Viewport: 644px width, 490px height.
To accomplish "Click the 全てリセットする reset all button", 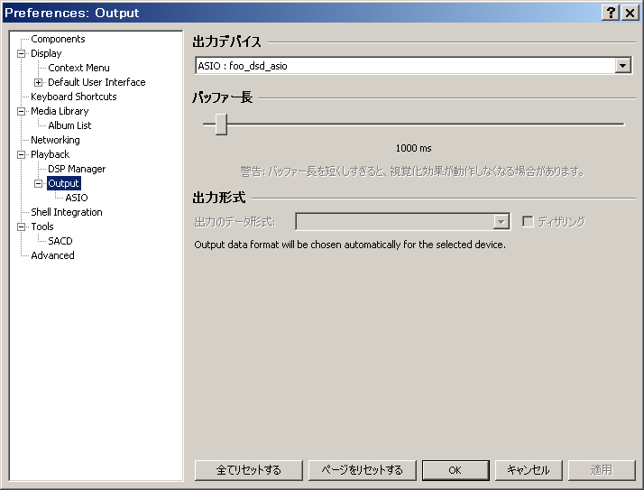I will [248, 470].
